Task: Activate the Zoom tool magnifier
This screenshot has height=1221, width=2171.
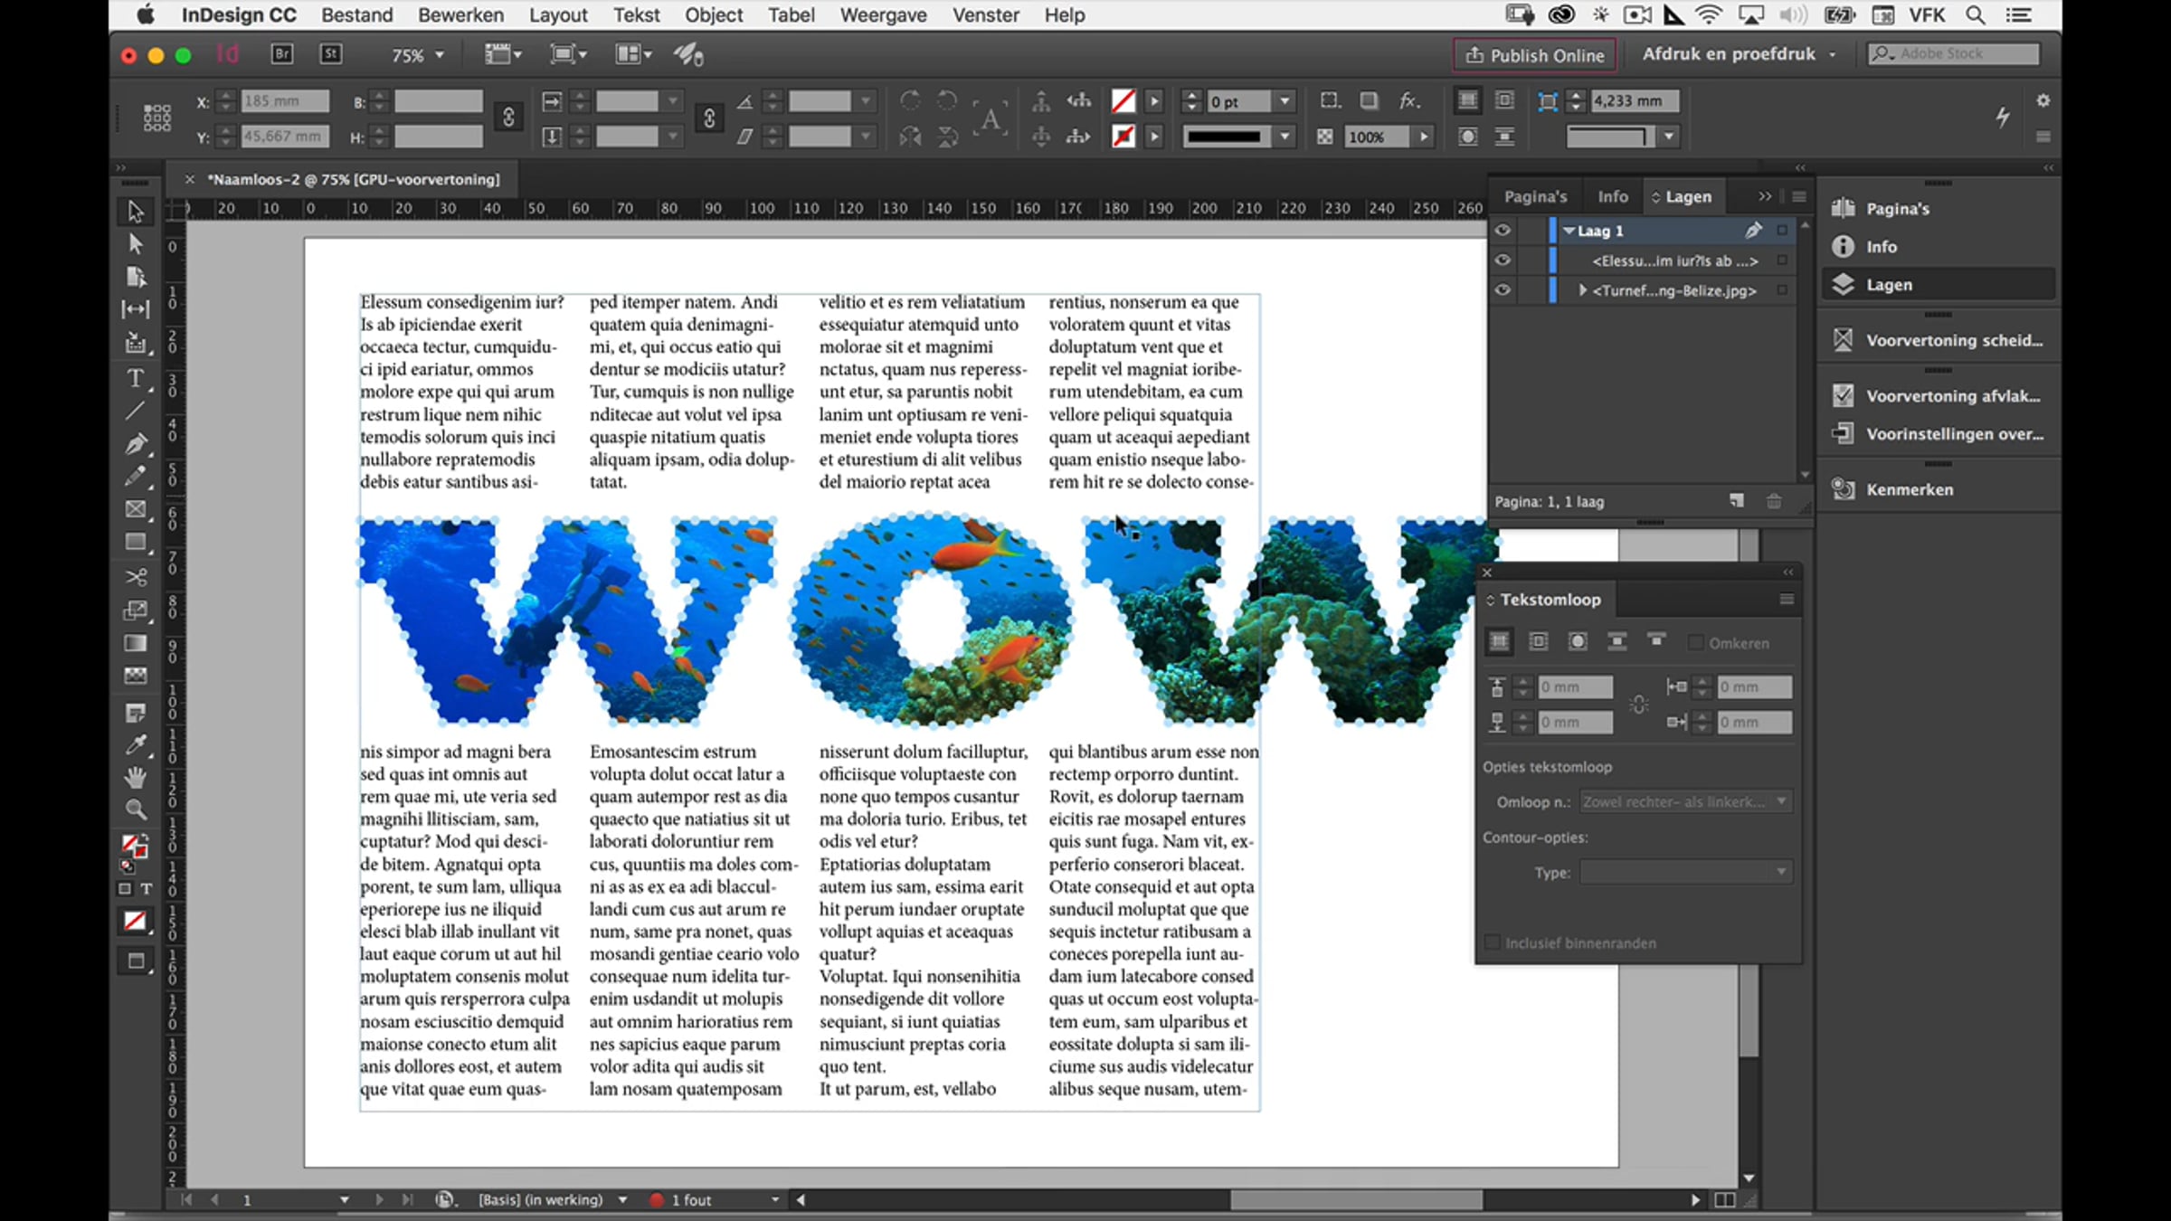Action: coord(135,809)
